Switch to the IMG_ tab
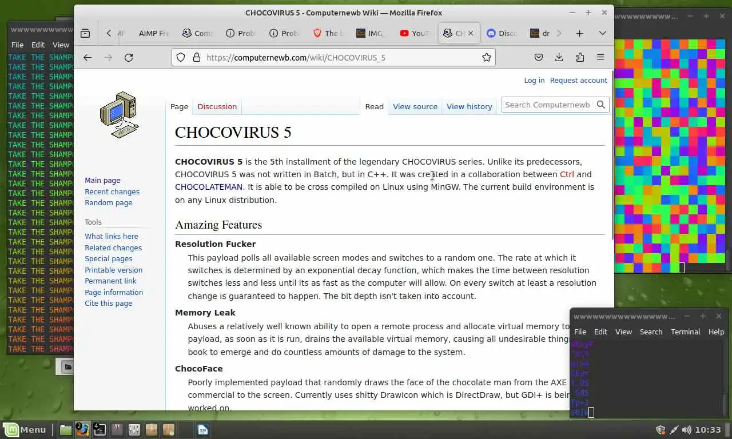This screenshot has height=439, width=732. [x=371, y=33]
